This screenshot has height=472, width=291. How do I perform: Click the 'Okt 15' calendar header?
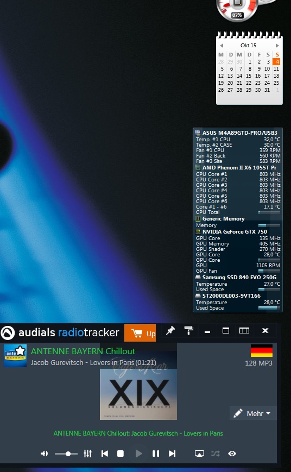pos(248,46)
